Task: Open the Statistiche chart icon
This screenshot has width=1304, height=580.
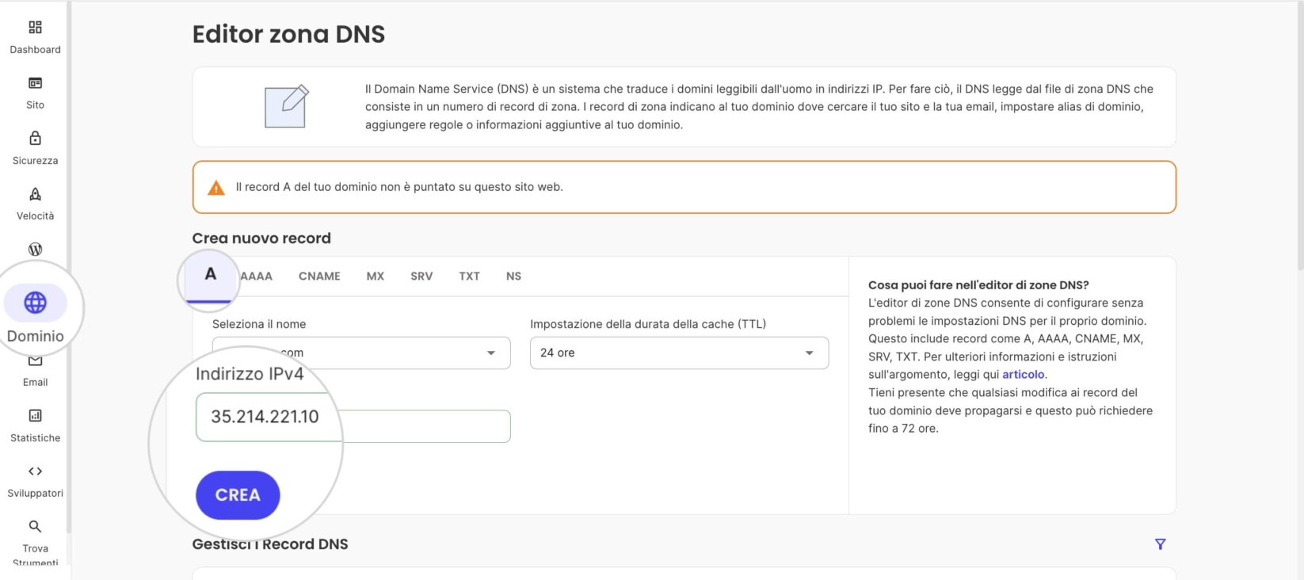Action: tap(35, 416)
